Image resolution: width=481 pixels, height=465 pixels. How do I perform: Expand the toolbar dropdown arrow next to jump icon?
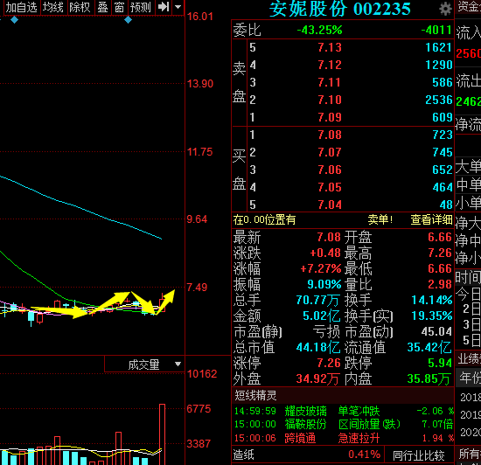178,7
